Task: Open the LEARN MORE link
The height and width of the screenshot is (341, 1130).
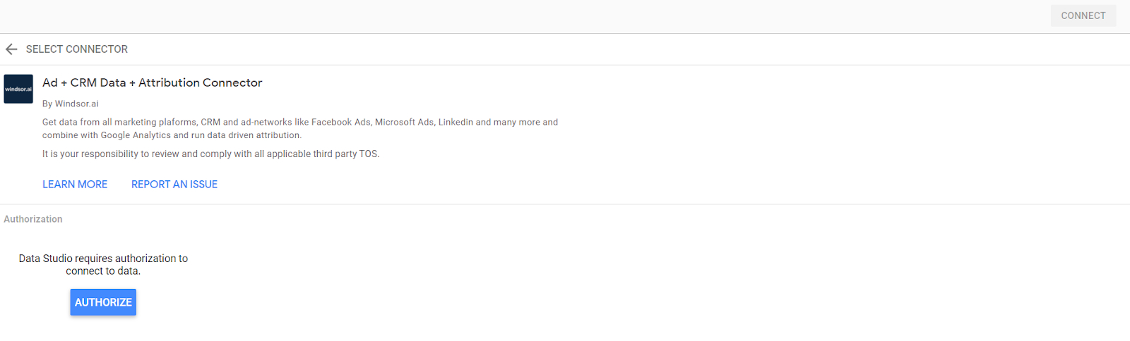Action: (75, 185)
